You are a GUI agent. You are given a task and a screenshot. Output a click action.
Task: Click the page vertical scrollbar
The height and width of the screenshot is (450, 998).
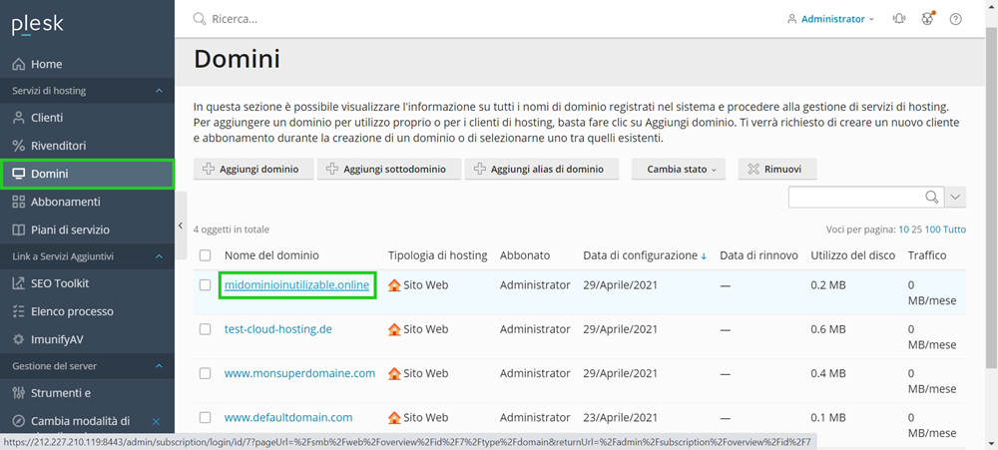tap(991, 198)
